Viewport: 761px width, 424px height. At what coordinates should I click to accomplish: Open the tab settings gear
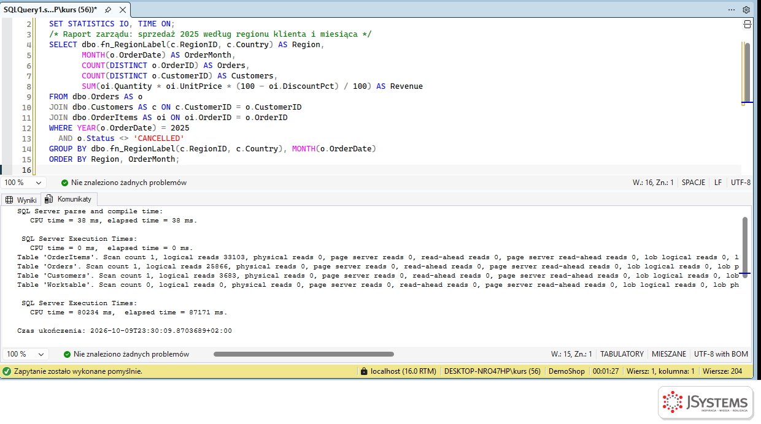tap(746, 9)
